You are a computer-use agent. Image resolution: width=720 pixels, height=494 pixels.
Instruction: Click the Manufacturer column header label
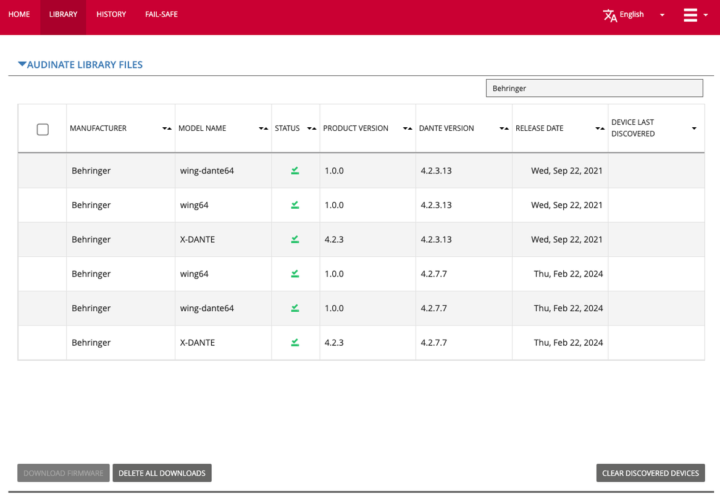98,128
